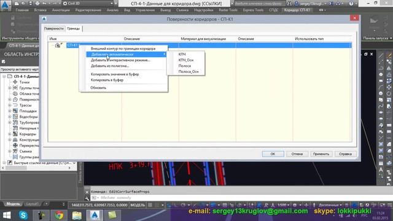Click the Справка button
The image size is (393, 221).
[345, 154]
